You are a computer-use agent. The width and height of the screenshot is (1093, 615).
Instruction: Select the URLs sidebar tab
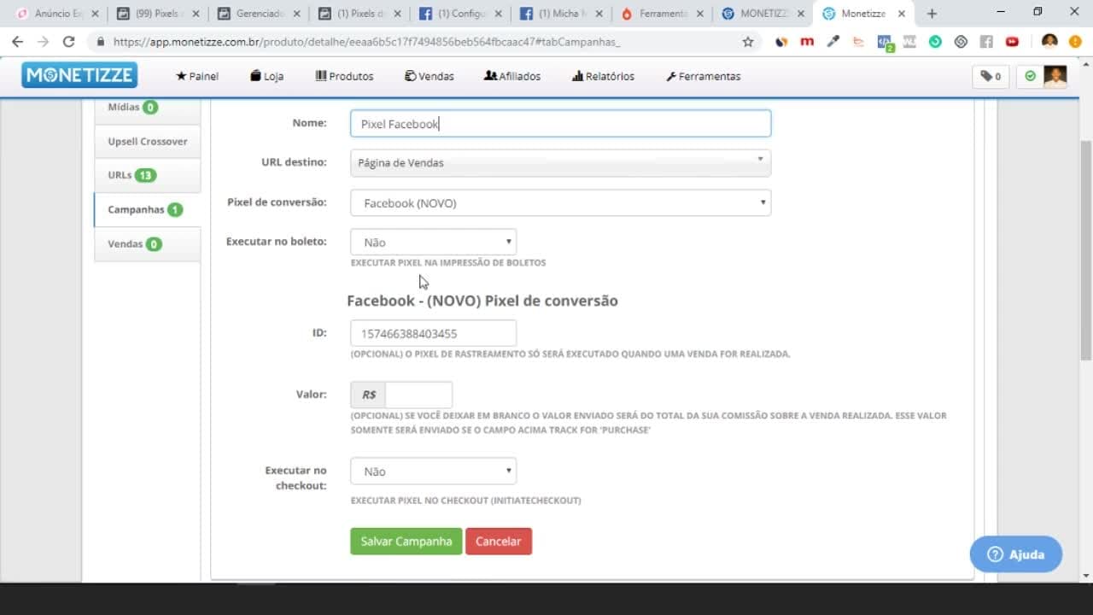(147, 175)
